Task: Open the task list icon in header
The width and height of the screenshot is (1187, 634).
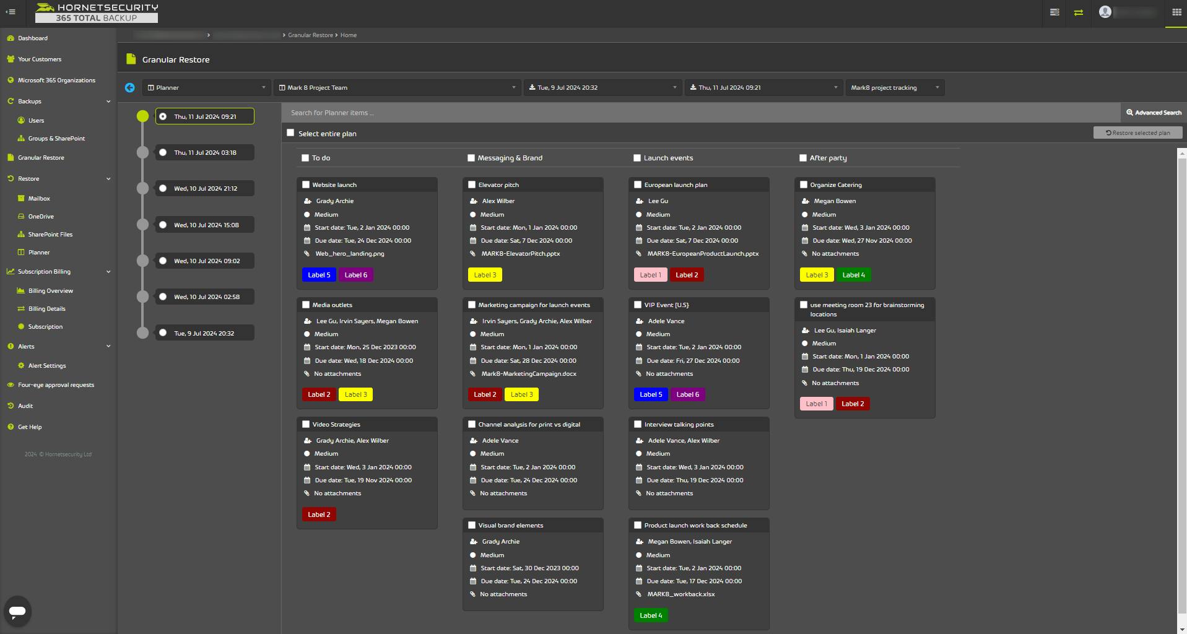Action: pyautogui.click(x=1054, y=12)
